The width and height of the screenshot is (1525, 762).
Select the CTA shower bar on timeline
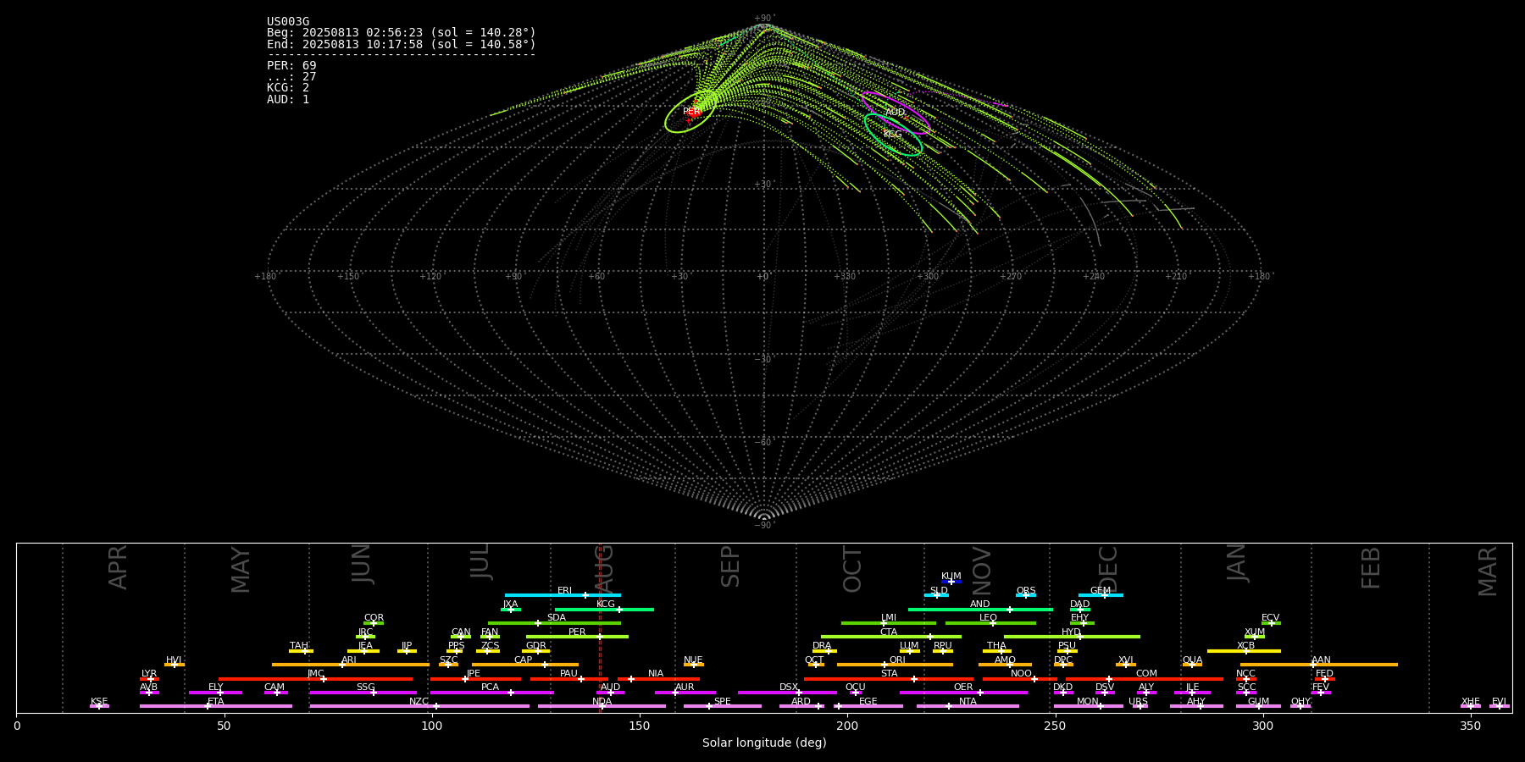point(891,637)
